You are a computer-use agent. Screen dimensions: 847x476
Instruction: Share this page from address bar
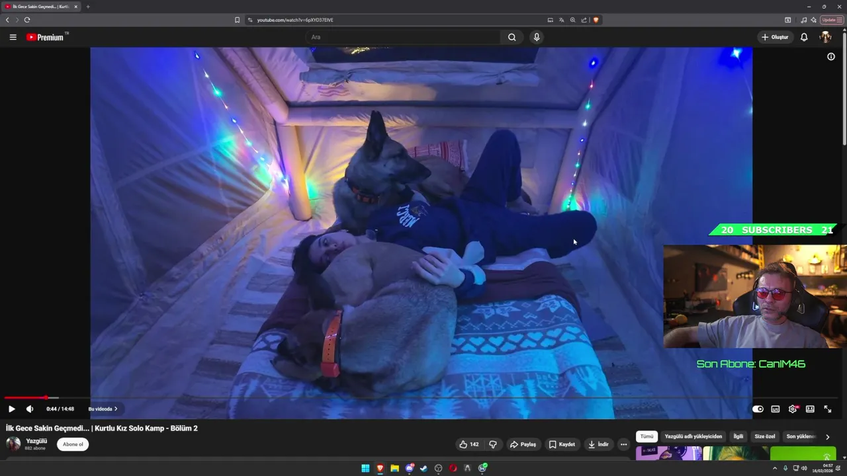(x=584, y=20)
